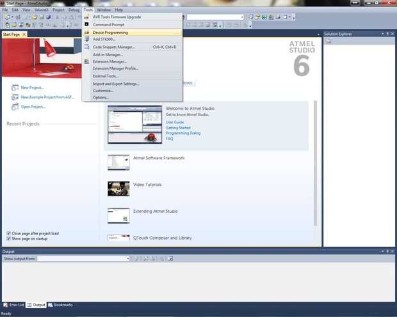Click the Solution Explorer properties toolbar icon
The height and width of the screenshot is (317, 397).
[328, 41]
